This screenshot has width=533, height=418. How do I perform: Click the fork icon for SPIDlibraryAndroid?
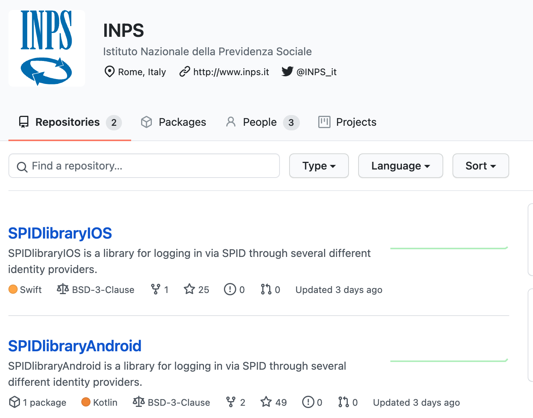[231, 402]
